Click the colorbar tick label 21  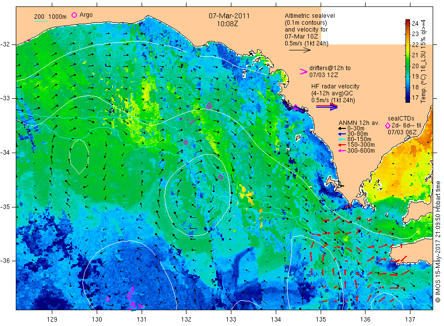point(415,55)
